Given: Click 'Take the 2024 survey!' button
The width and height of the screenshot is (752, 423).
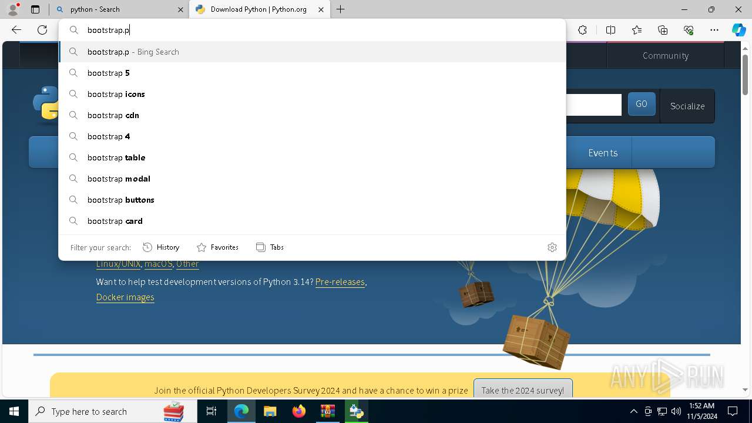Looking at the screenshot, I should point(523,390).
